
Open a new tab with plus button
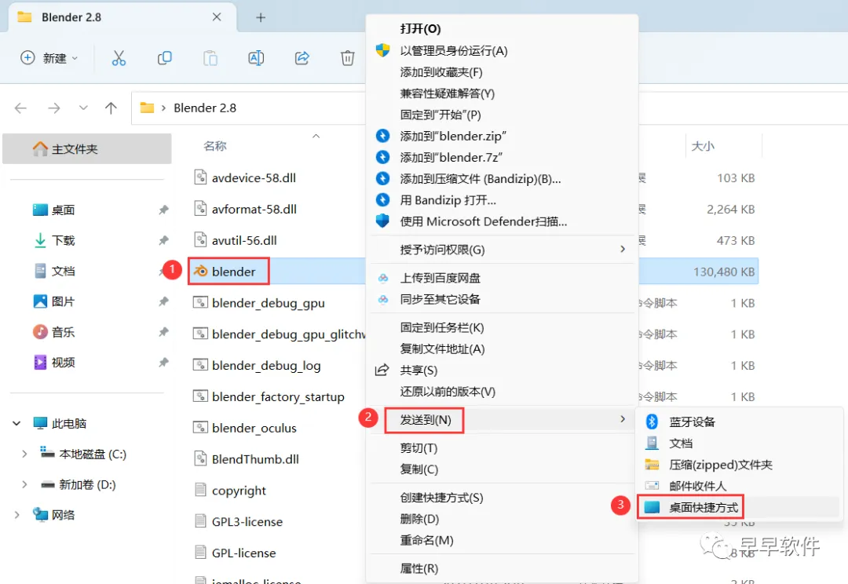tap(261, 17)
